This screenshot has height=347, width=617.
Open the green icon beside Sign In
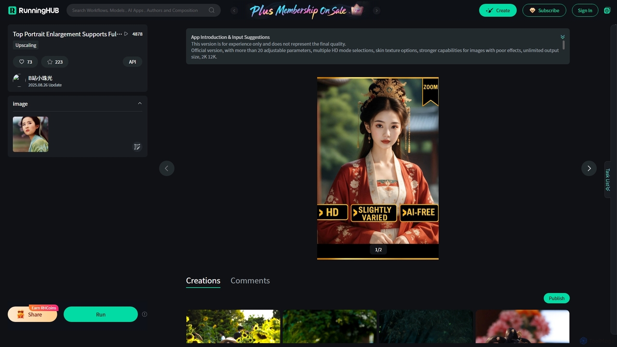click(x=607, y=10)
